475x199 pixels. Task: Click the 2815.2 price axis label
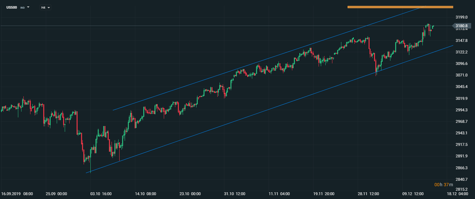[461, 189]
